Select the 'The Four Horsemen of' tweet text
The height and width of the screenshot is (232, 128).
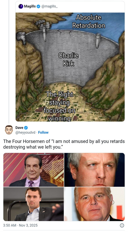coord(64,144)
